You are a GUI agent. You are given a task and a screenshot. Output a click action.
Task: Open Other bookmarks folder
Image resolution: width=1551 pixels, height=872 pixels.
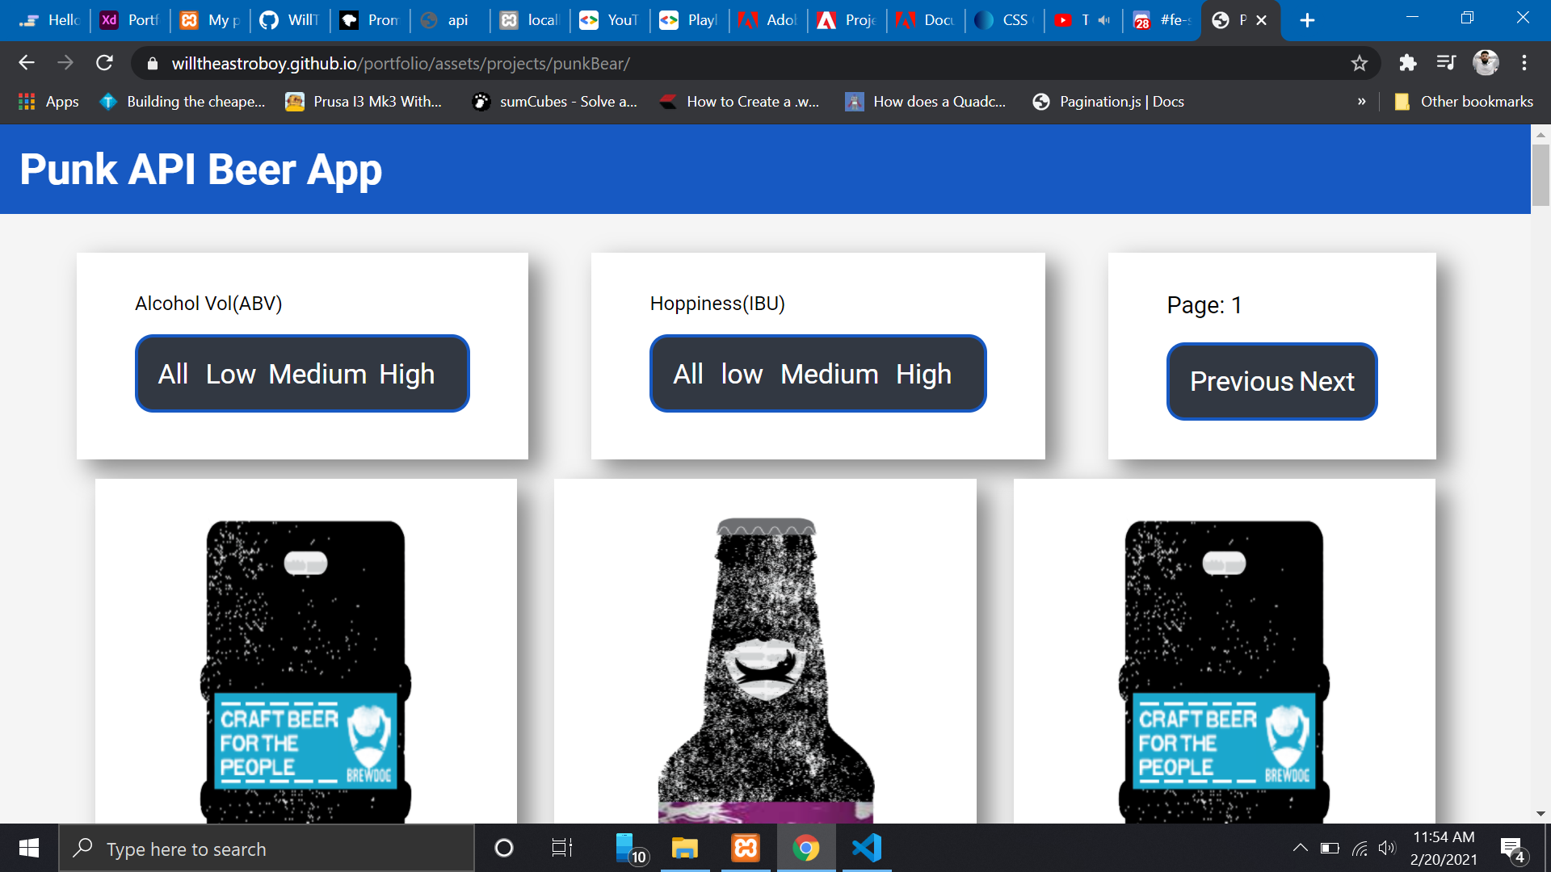(x=1464, y=102)
